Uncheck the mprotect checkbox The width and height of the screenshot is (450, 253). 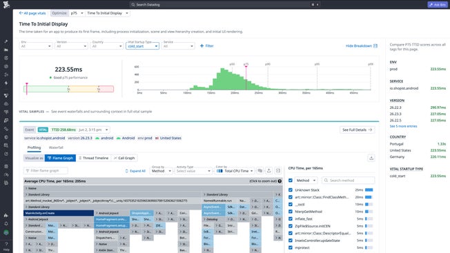[x=291, y=247]
